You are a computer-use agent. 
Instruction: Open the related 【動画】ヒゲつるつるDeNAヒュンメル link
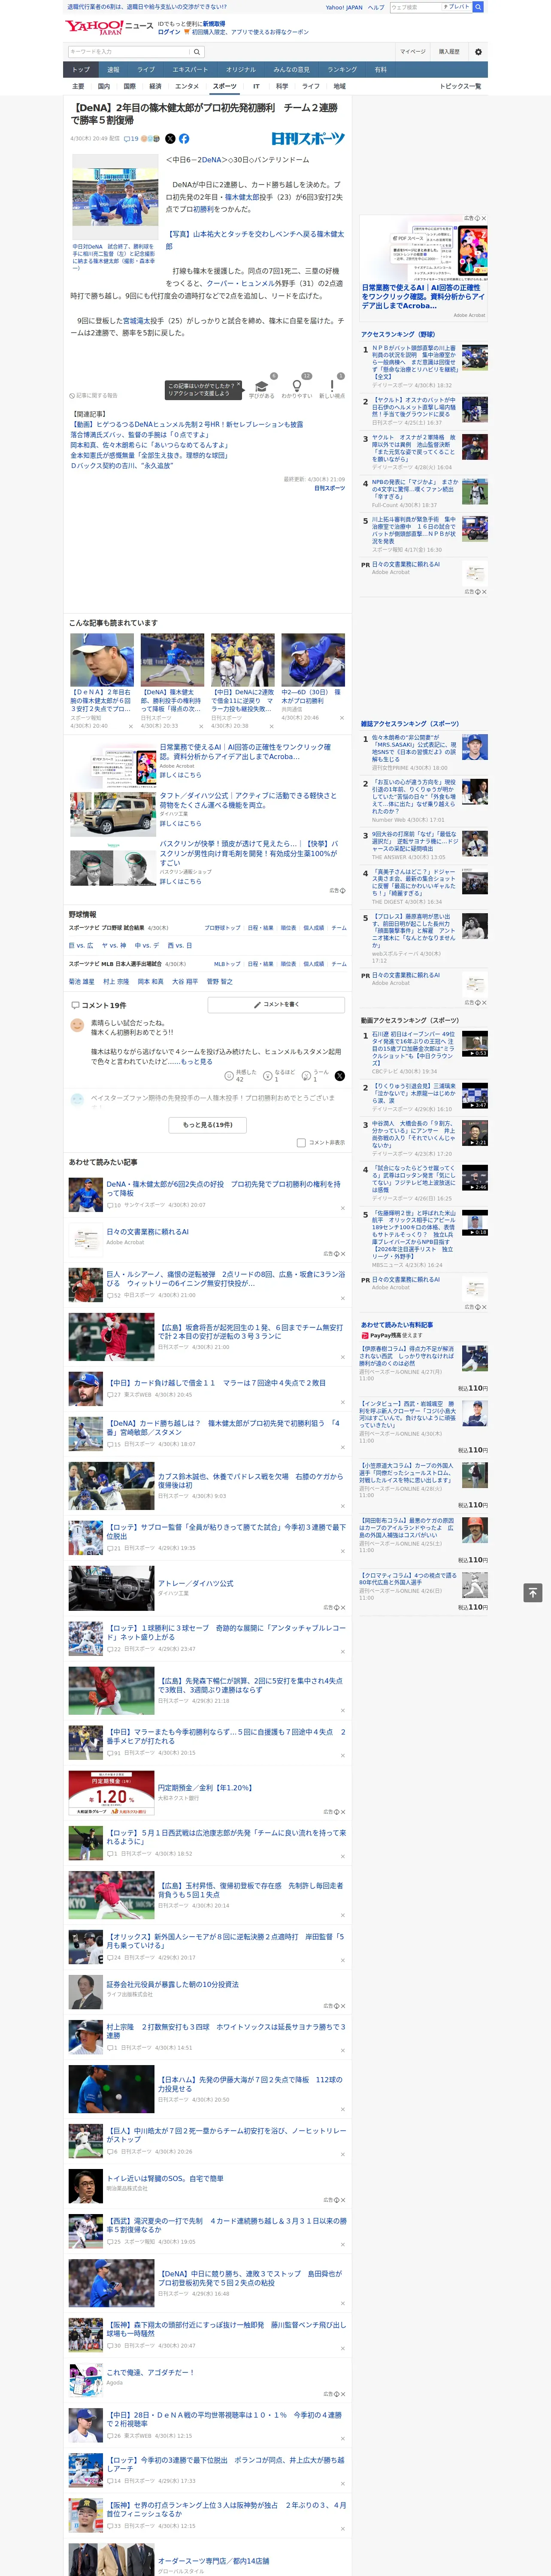click(x=187, y=425)
